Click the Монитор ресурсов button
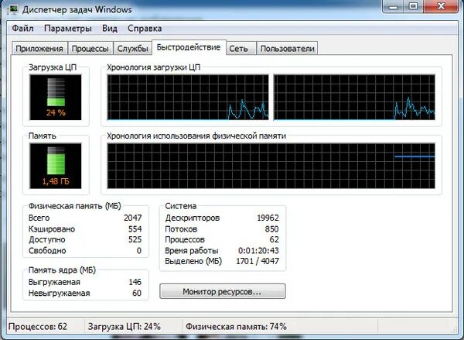This screenshot has height=340, width=464. pos(222,292)
